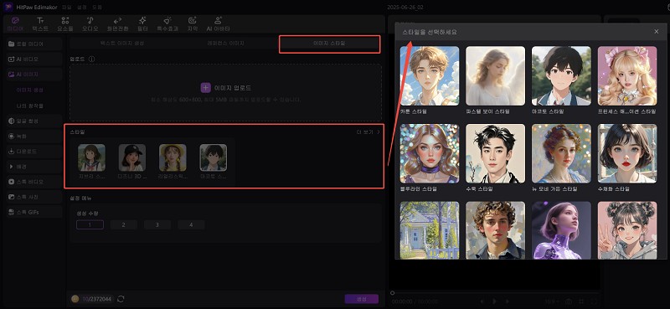Click 더 보기 (See more) styles link
The height and width of the screenshot is (309, 670).
[x=368, y=132]
